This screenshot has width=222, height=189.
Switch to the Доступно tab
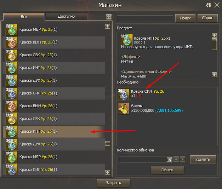(x=67, y=17)
